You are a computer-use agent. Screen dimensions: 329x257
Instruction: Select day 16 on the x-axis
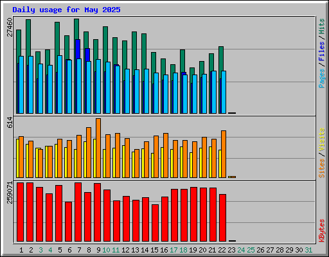tap(164, 250)
